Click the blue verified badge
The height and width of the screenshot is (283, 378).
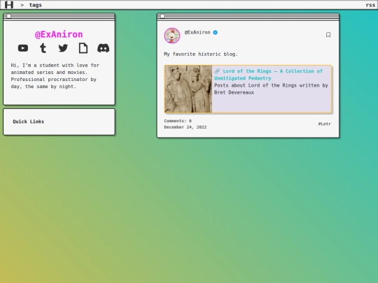tap(216, 32)
